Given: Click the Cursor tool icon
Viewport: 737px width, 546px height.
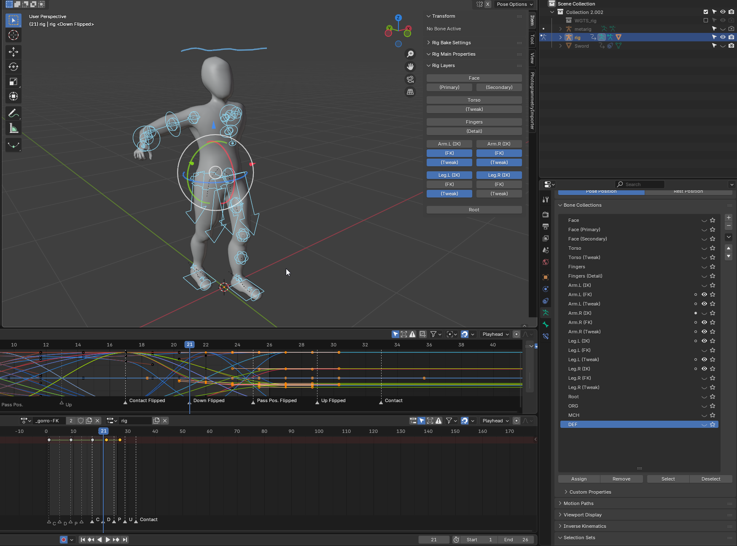Looking at the screenshot, I should pyautogui.click(x=13, y=35).
